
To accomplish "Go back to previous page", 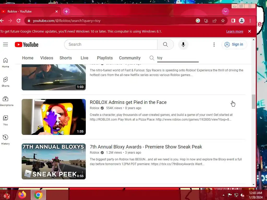I will tap(2, 21).
